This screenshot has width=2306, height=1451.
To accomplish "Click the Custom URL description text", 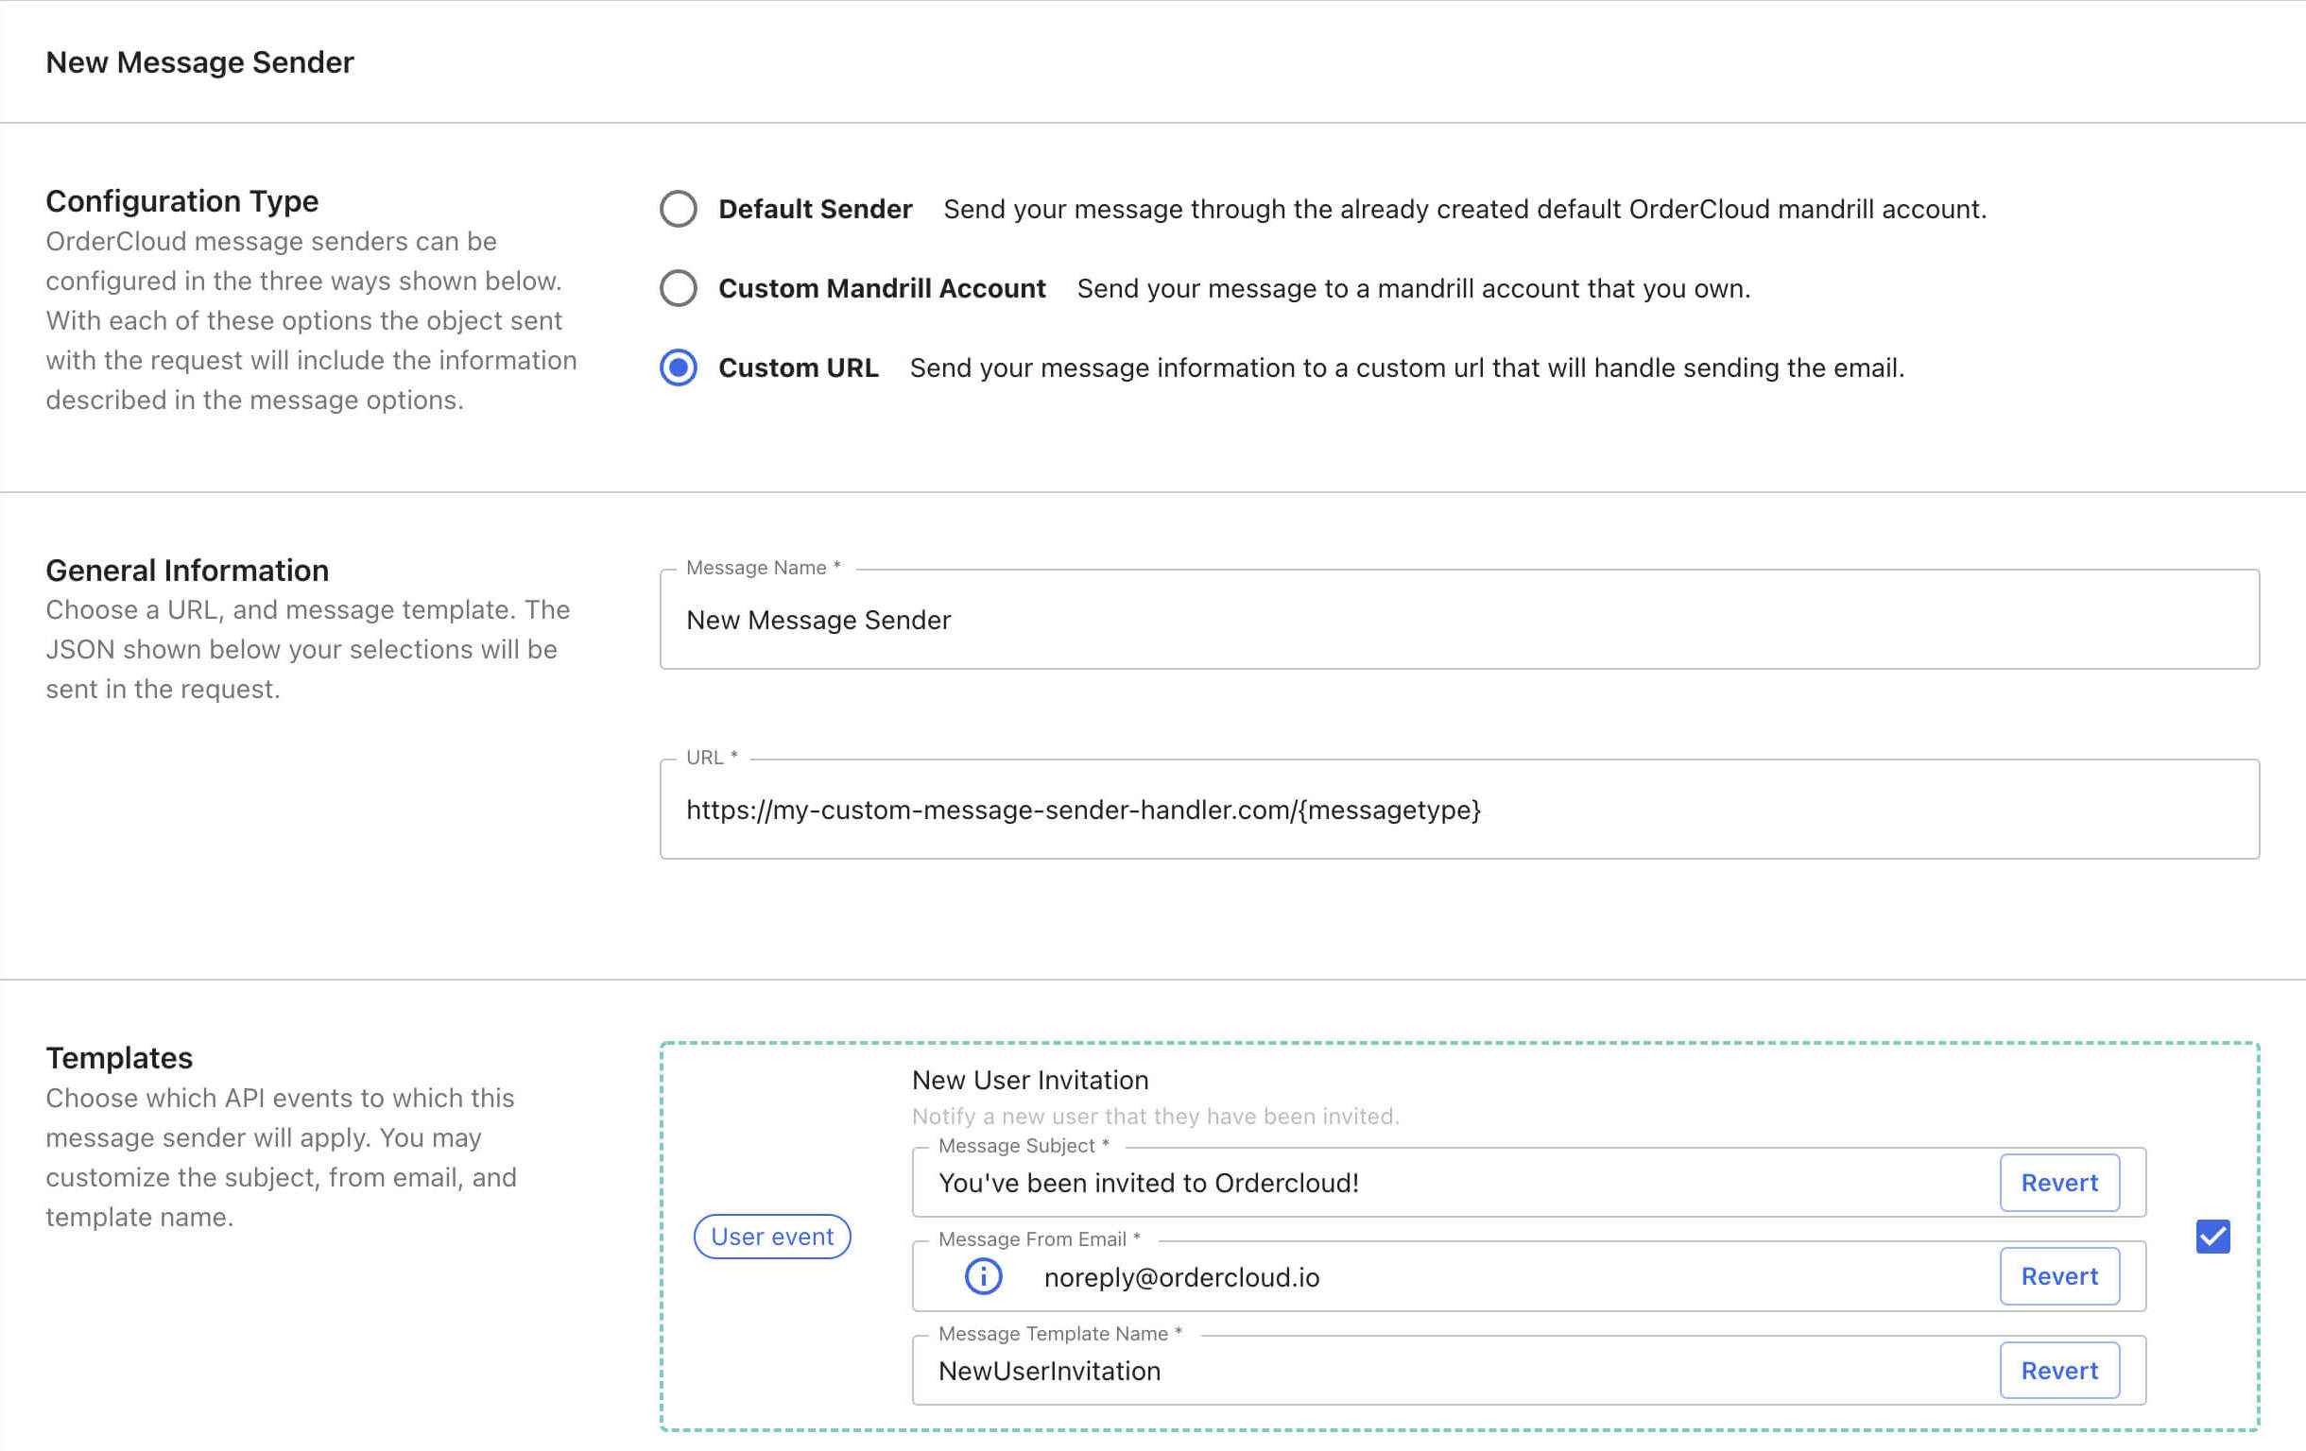I will click(x=1407, y=367).
